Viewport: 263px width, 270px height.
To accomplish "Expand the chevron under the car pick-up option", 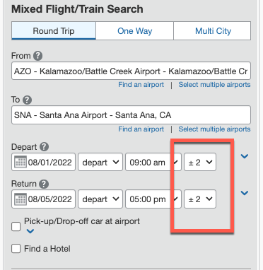I will (x=30, y=231).
